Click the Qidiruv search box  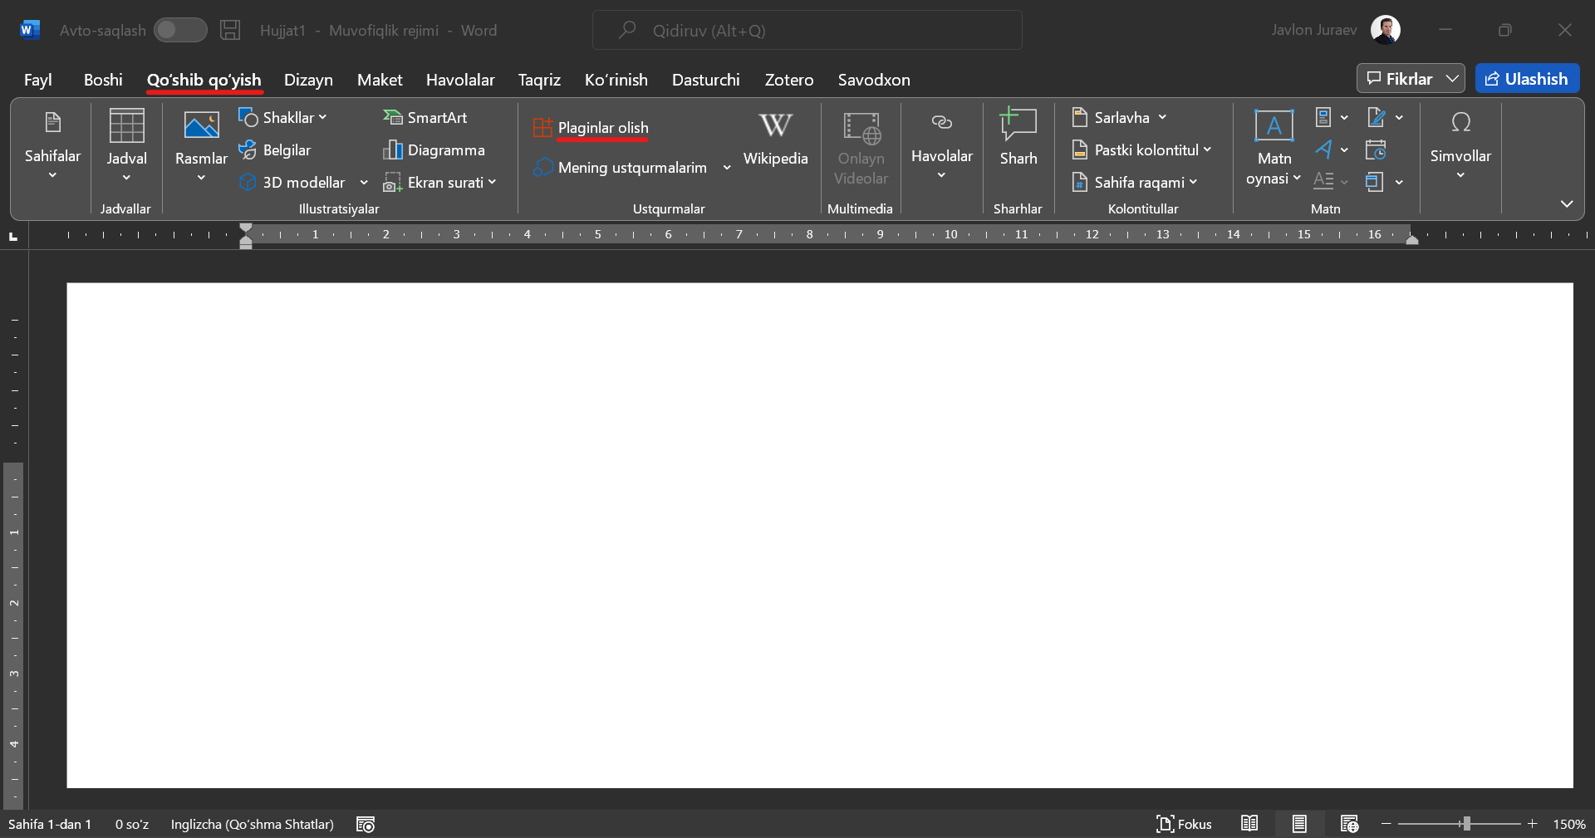(806, 31)
